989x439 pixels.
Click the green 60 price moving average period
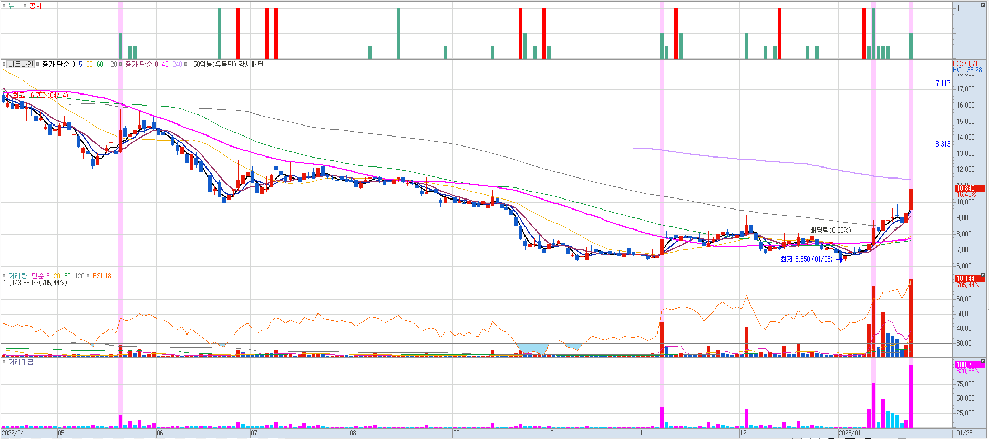[100, 64]
